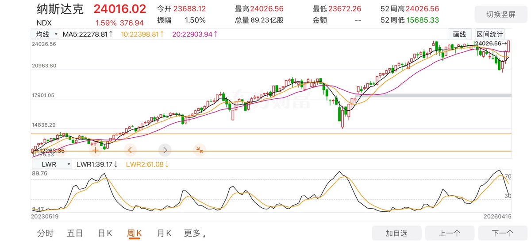Tap the start date 20230519

coord(45,216)
